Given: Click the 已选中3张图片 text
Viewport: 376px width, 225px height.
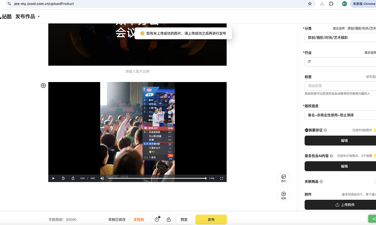Looking at the screenshot, I should click(362, 130).
